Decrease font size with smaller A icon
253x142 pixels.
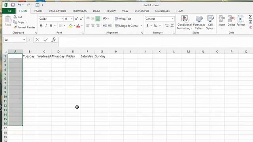tap(81, 19)
